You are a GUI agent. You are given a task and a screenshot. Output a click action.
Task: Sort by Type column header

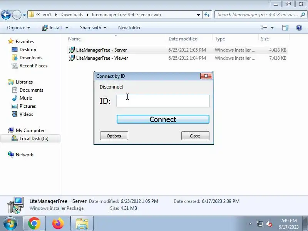[x=220, y=39]
